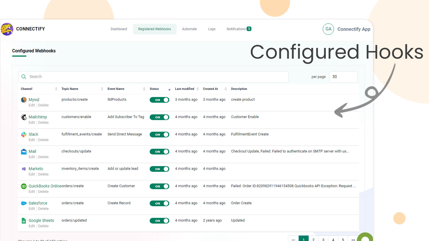The image size is (429, 241).
Task: Edit the QuickBooks Online webhook
Action: pyautogui.click(x=32, y=191)
